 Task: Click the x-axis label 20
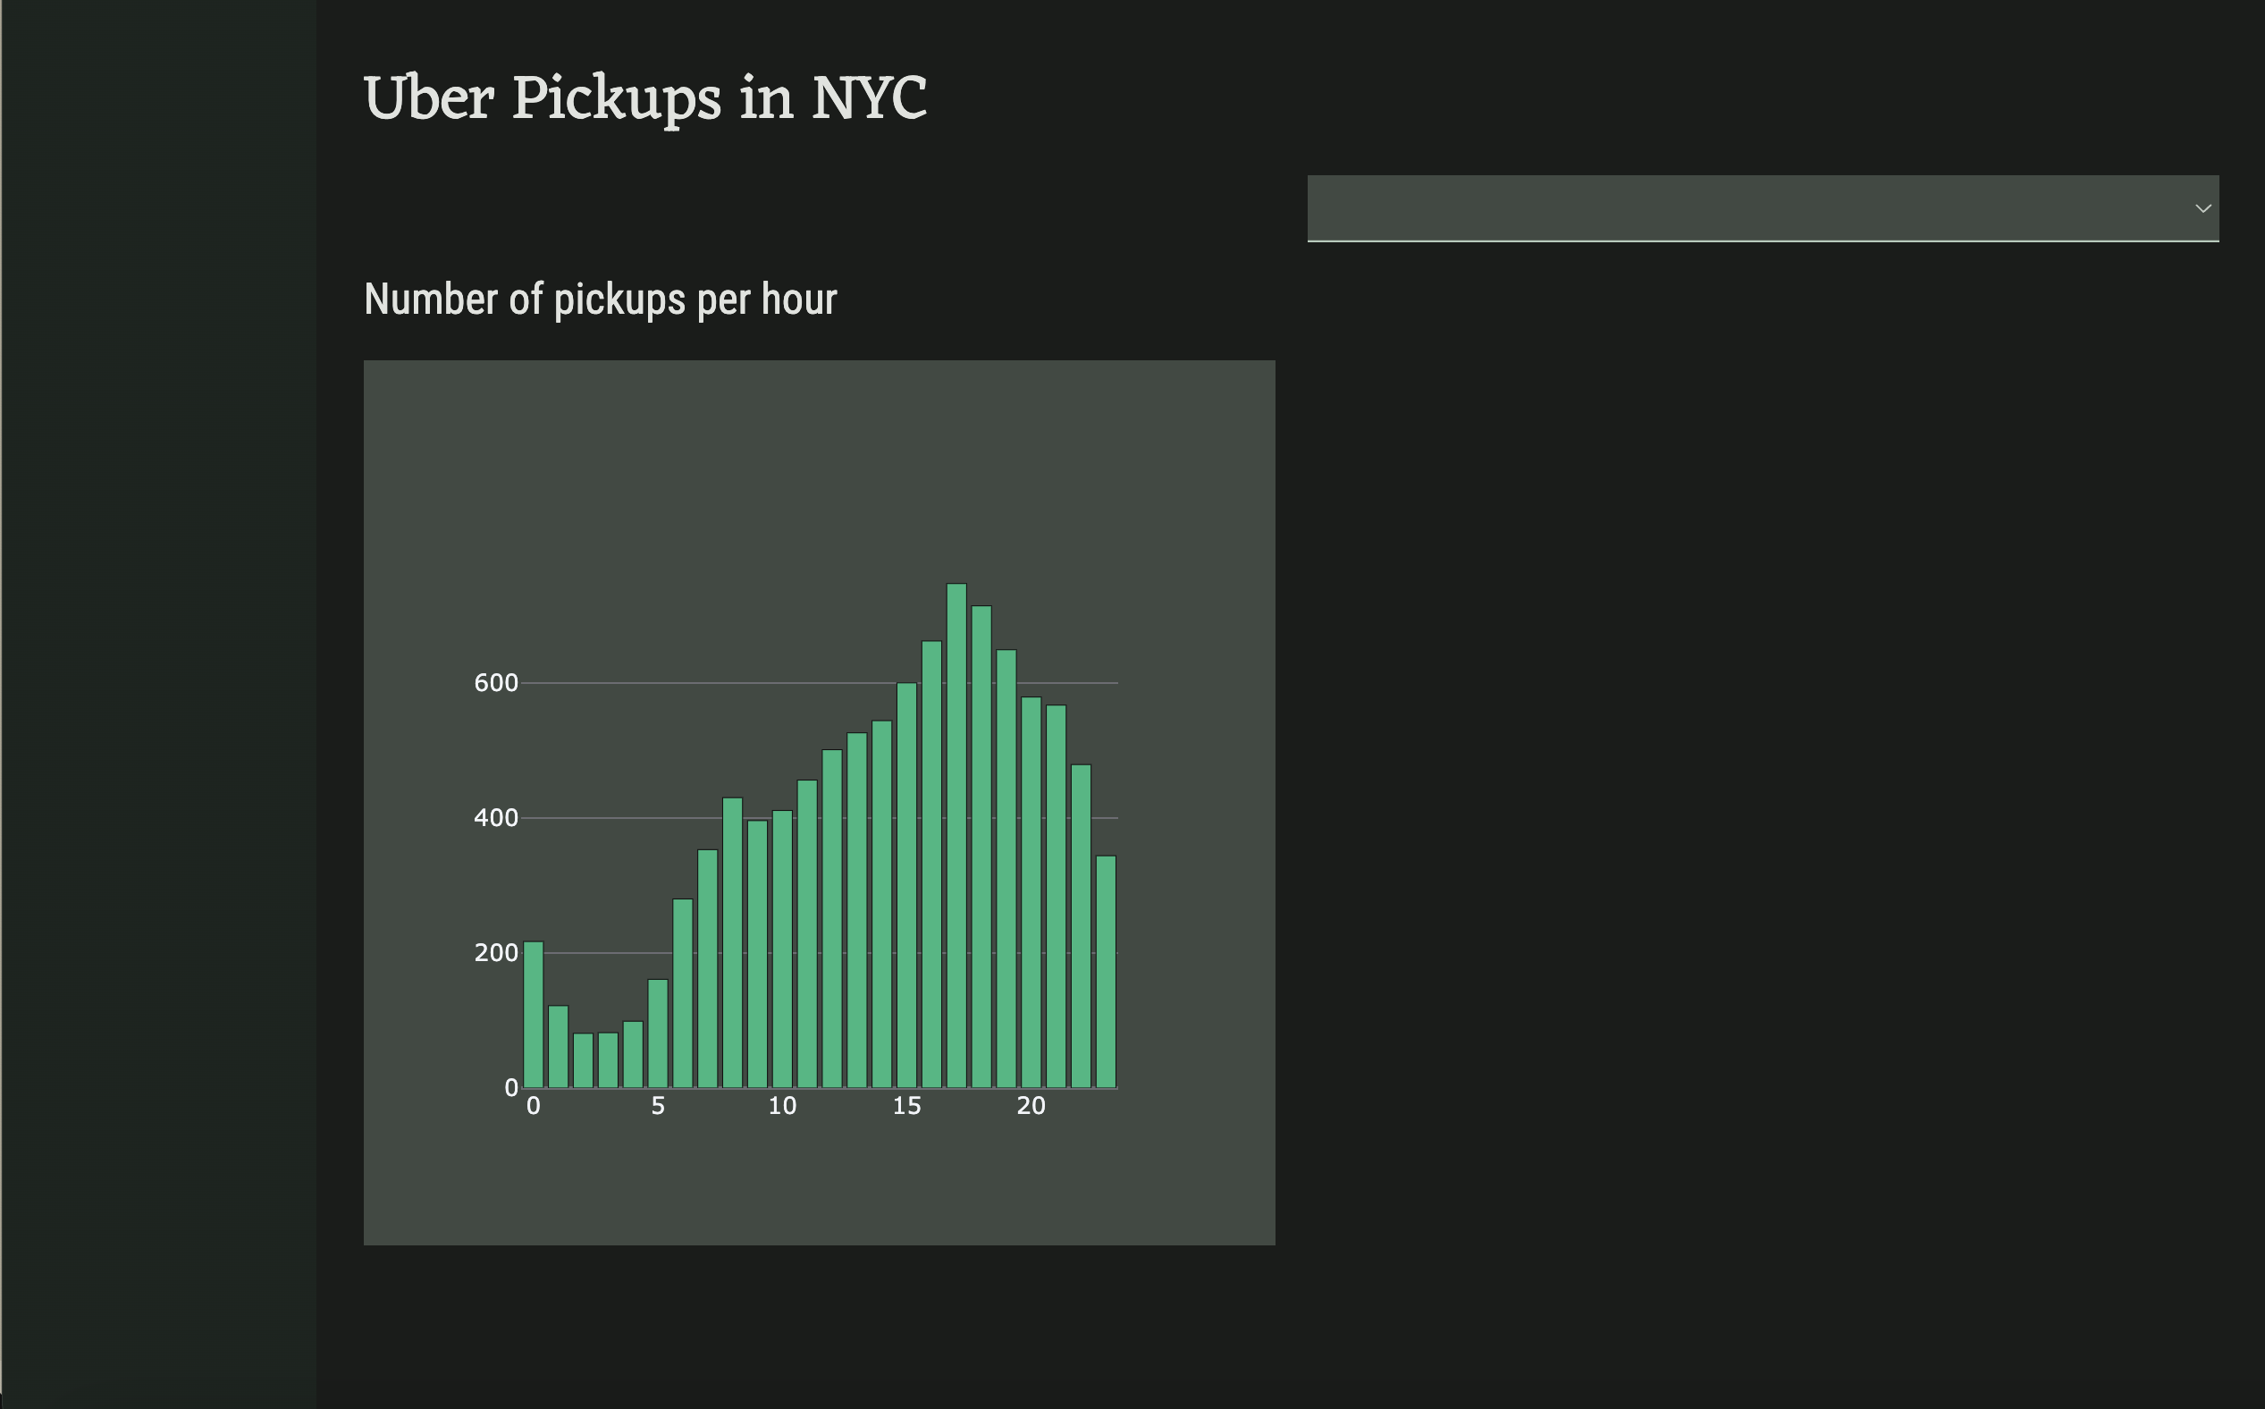pyautogui.click(x=1031, y=1104)
